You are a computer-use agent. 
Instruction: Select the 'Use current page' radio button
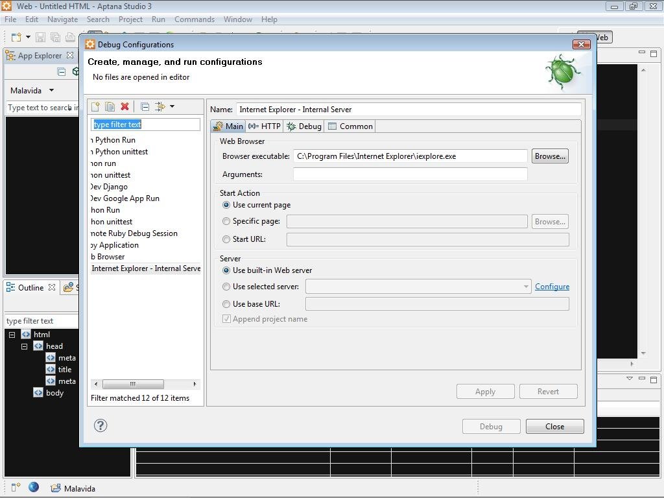[x=226, y=205]
